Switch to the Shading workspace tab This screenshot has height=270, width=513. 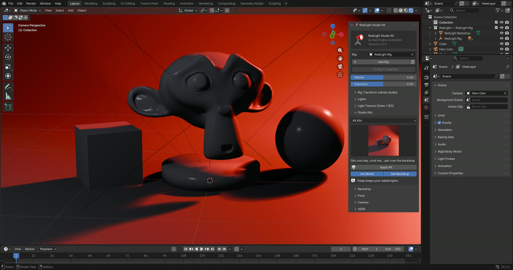click(x=169, y=4)
